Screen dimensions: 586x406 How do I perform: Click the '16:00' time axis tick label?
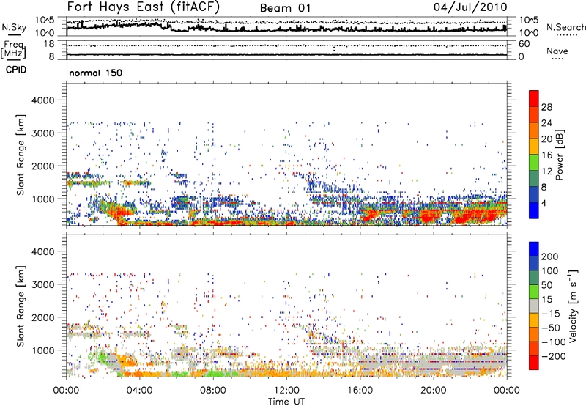click(360, 391)
